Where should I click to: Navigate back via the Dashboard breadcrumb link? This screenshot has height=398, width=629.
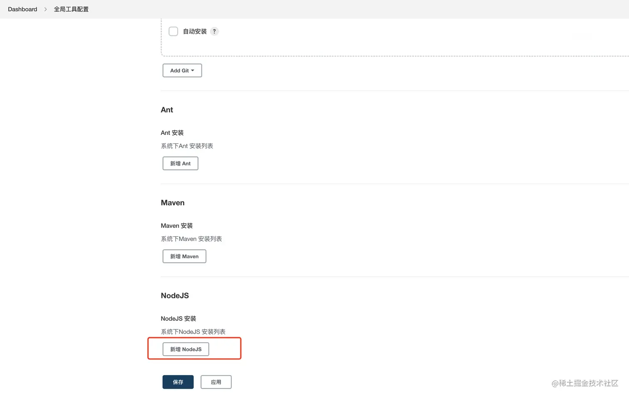(x=22, y=9)
